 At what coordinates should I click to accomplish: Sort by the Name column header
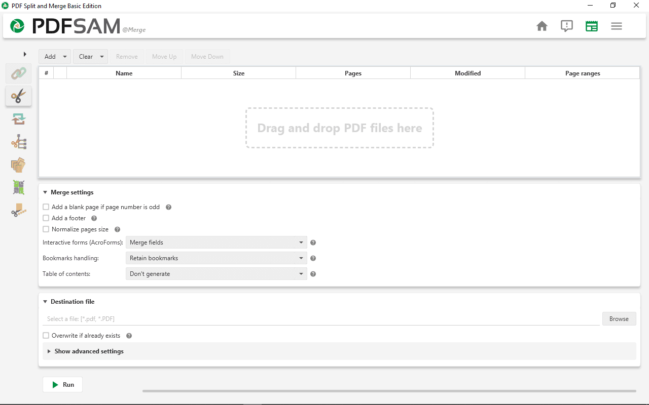pos(124,73)
